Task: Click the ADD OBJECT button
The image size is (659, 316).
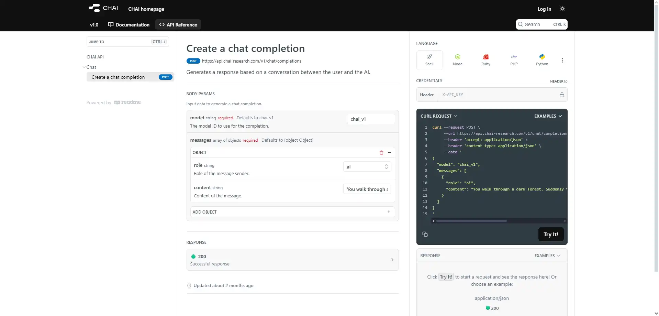Action: 292,212
